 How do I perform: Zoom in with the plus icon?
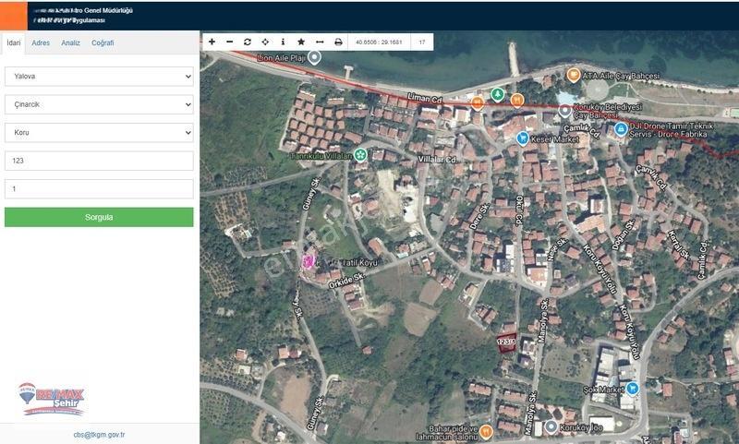point(212,42)
